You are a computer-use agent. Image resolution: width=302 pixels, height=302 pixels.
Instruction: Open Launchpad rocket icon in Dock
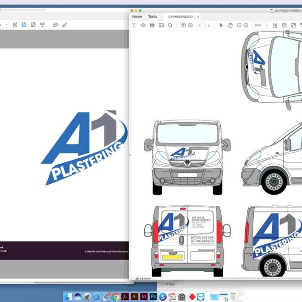tap(87, 297)
